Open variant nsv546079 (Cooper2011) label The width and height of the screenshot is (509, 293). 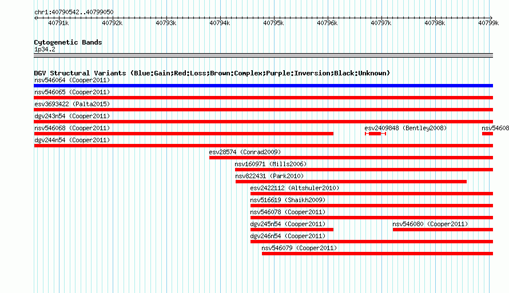299,248
